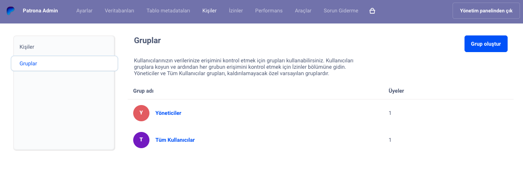Open the Tüm Kullanıcılar group link
This screenshot has height=193, width=523.
(x=175, y=140)
